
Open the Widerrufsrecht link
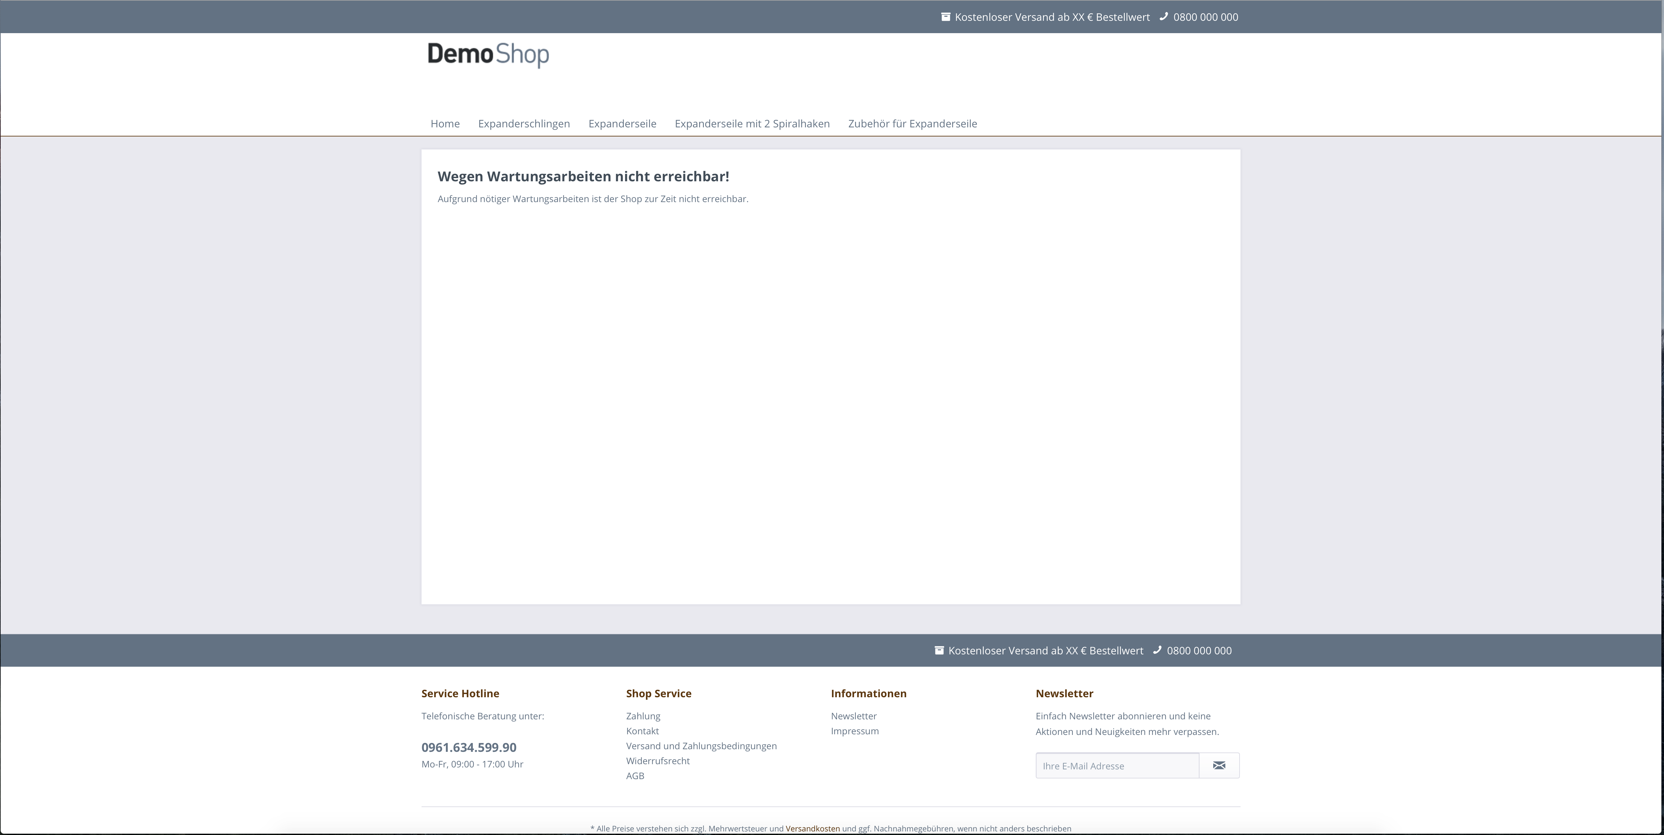(x=657, y=760)
